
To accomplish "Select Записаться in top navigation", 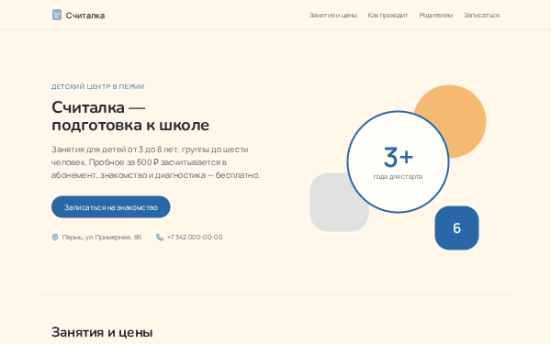I will pyautogui.click(x=481, y=15).
